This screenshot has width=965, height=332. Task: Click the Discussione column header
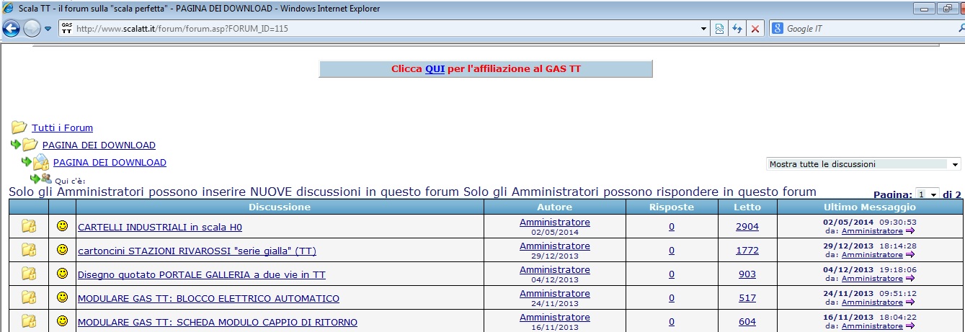point(280,207)
